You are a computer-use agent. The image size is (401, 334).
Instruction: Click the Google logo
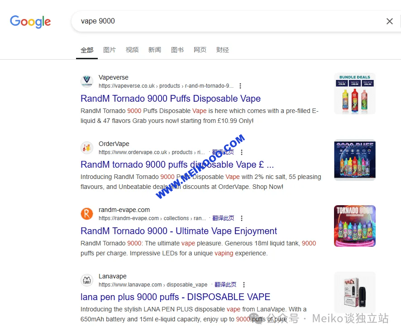[x=30, y=21]
